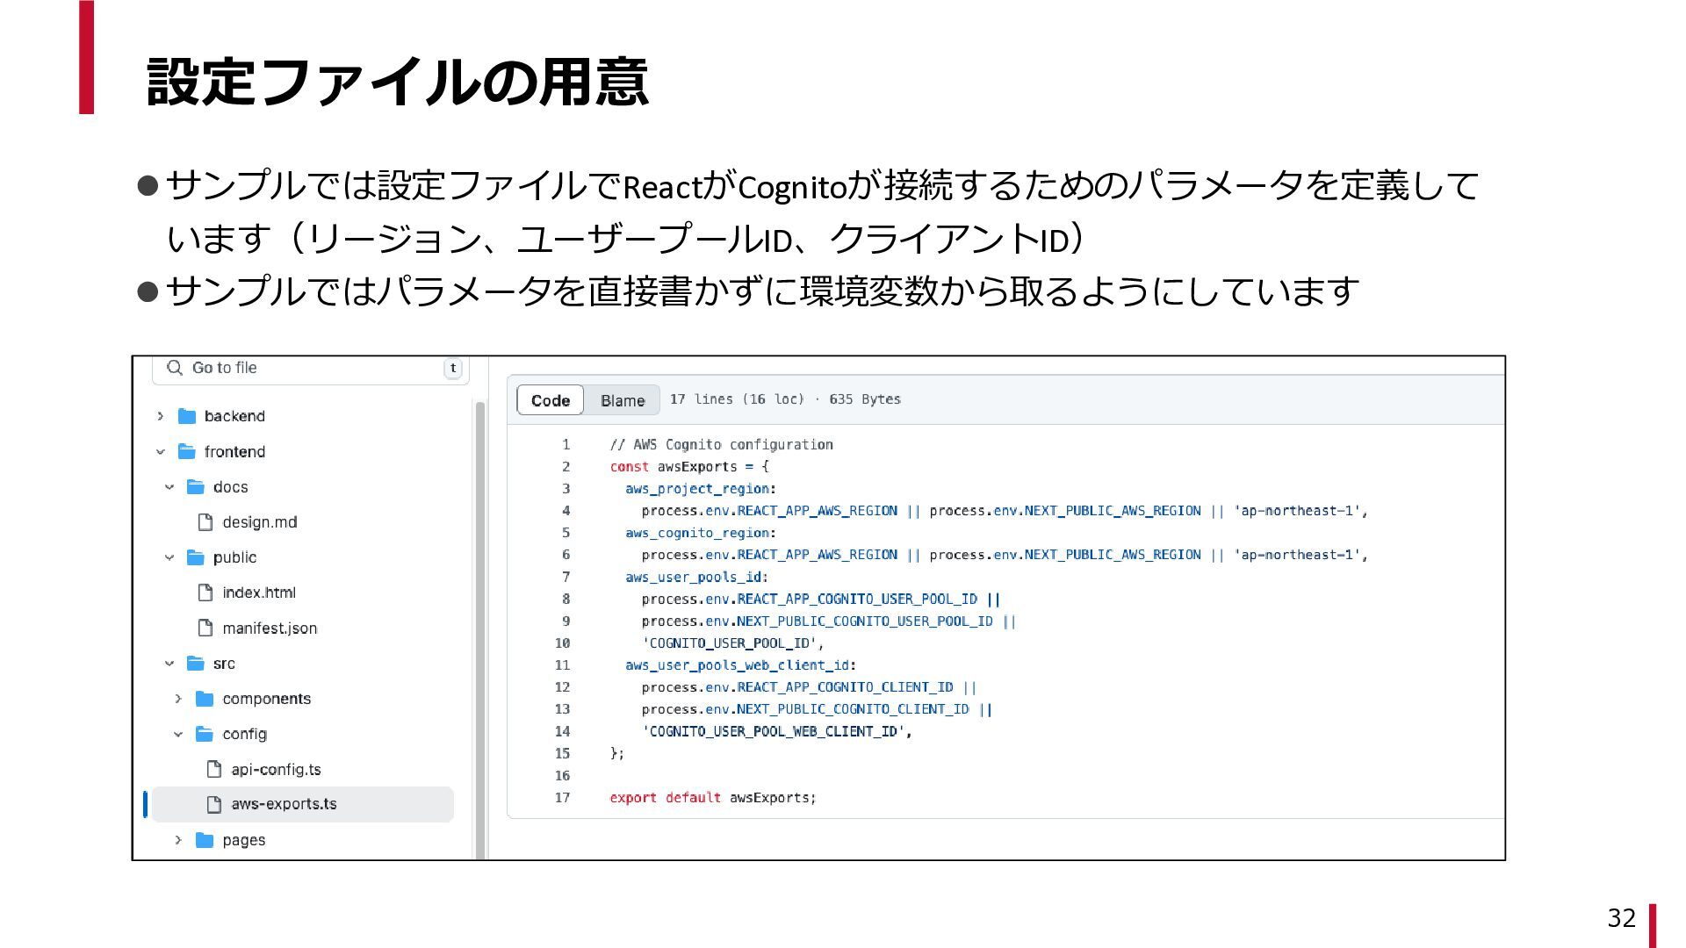
Task: Click the frontend folder icon
Action: (187, 451)
